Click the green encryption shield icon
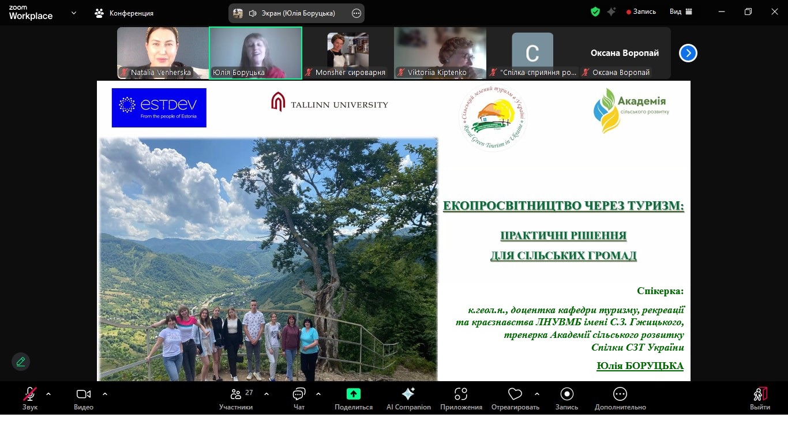 click(x=595, y=12)
